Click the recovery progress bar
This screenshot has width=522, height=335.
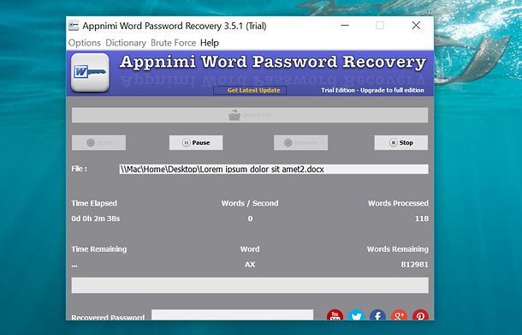pyautogui.click(x=250, y=285)
